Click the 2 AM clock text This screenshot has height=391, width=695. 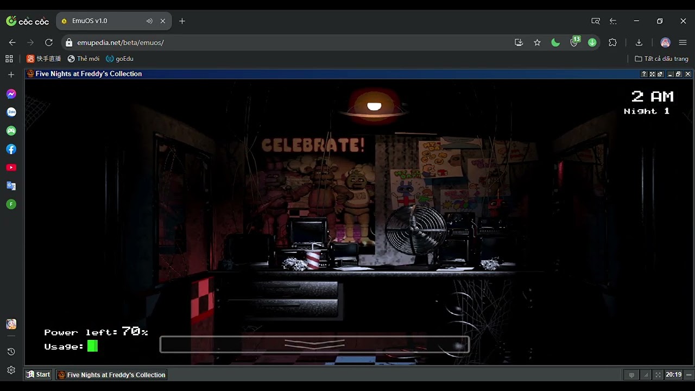(652, 97)
